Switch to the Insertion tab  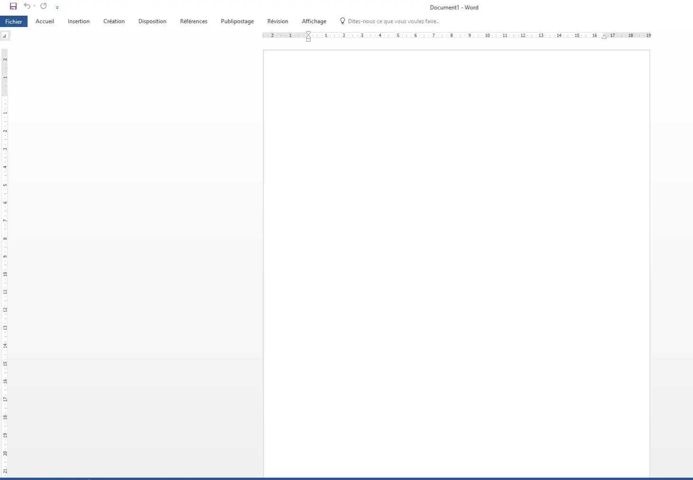click(x=79, y=21)
